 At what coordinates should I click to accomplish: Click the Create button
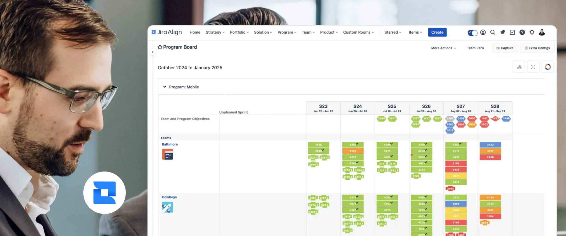[437, 32]
